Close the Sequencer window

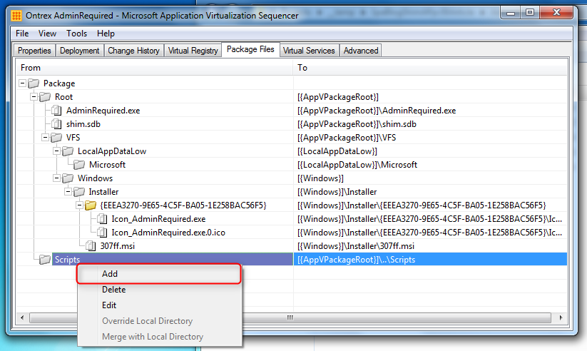(556, 13)
